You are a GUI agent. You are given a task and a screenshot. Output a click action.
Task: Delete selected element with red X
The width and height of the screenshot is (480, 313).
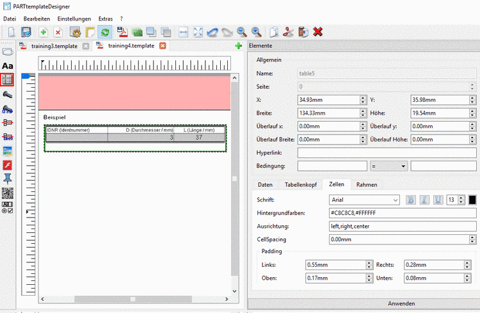tap(317, 31)
